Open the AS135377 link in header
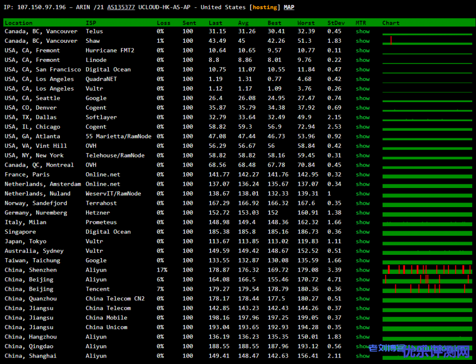This screenshot has height=364, width=476. click(121, 7)
